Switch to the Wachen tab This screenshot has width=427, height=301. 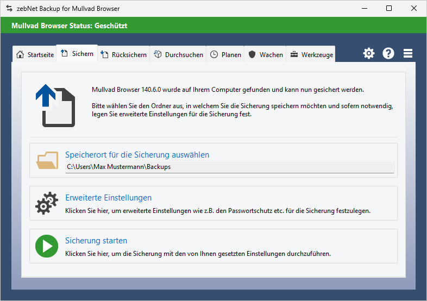(266, 54)
